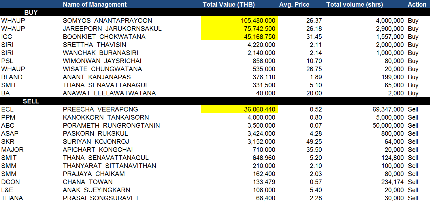This screenshot has width=430, height=202.
Task: Click the name KANOKKORN TANKAISORN
Action: click(106, 117)
